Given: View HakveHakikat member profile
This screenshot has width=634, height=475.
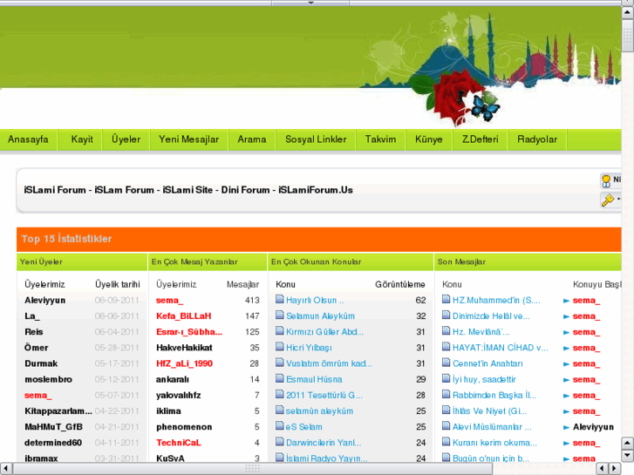Looking at the screenshot, I should (184, 348).
